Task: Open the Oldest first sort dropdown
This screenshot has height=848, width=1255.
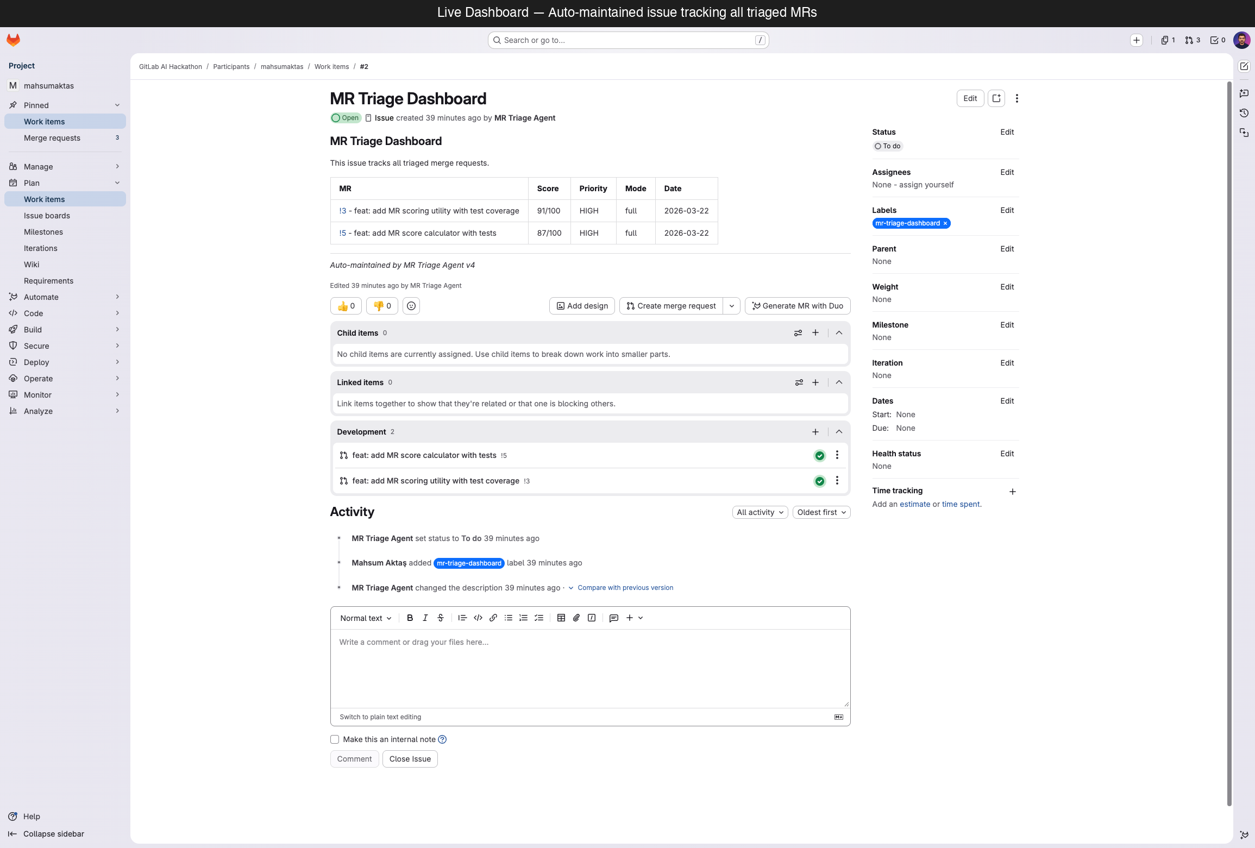Action: (821, 512)
